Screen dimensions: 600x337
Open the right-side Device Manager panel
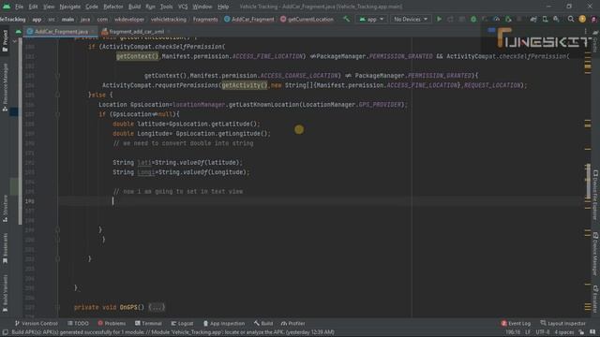tap(595, 254)
